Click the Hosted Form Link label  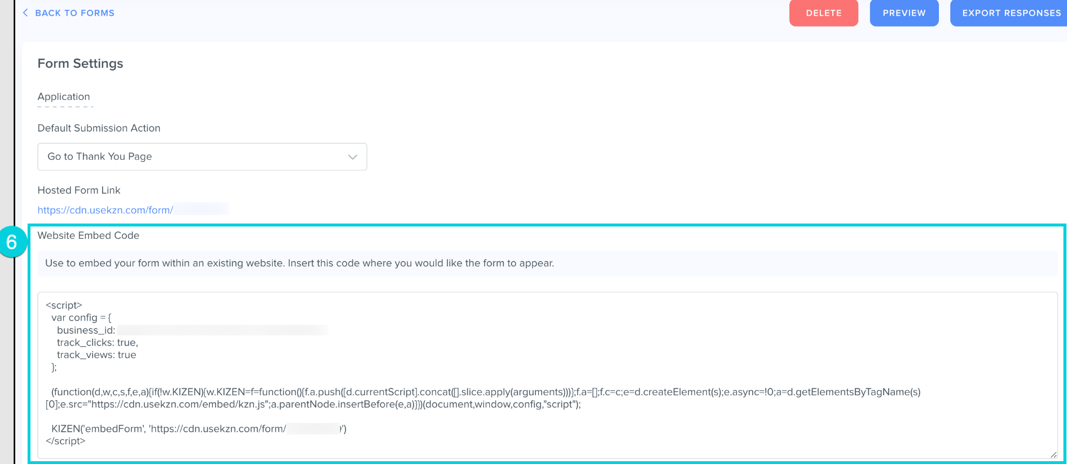coord(79,190)
